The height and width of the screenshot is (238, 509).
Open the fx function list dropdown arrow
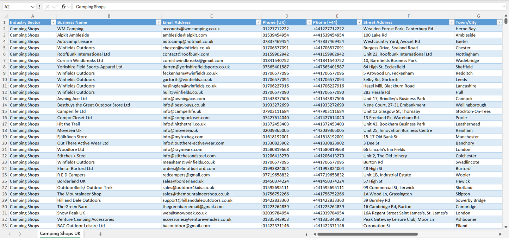69,7
